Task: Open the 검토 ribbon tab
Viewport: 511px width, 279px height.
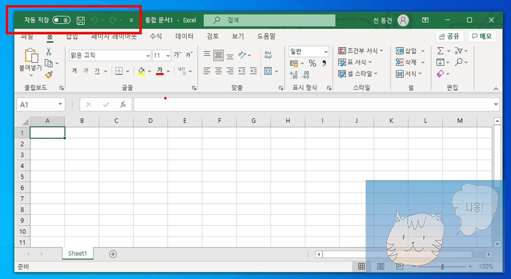Action: click(212, 36)
